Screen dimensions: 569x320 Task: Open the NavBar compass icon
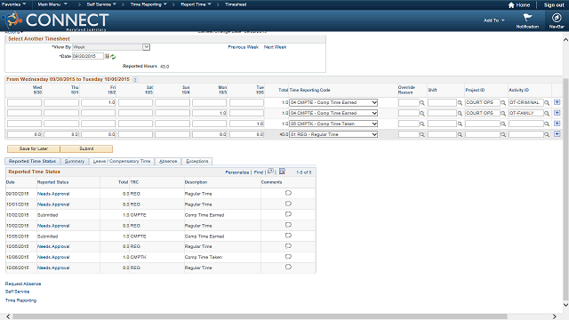point(557,18)
